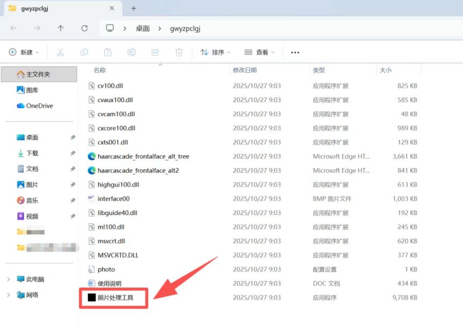Click the Cut scissors icon in toolbar
Screen dimensions: 463x328
coord(61,52)
